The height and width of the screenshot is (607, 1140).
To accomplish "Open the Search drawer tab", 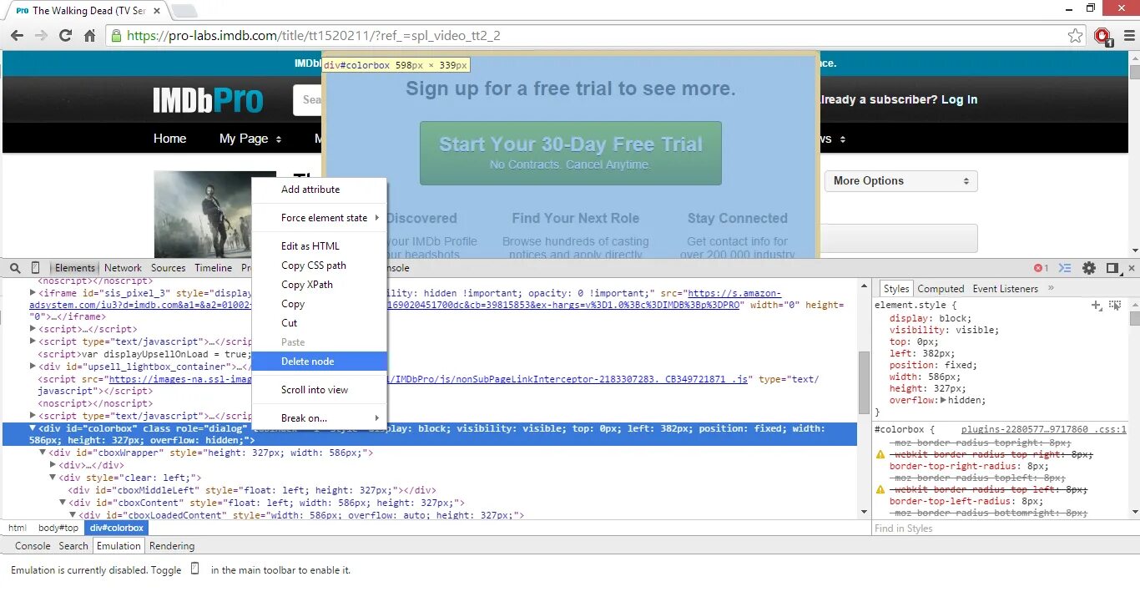I will point(73,546).
